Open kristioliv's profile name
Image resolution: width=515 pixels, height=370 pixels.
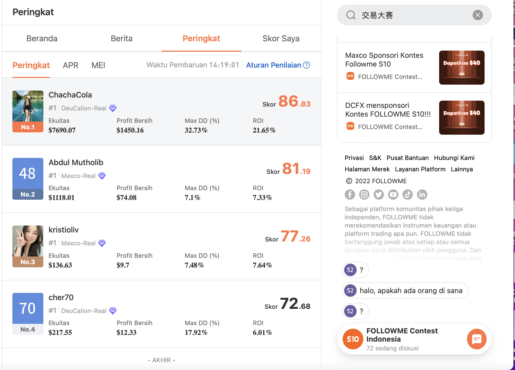click(63, 230)
